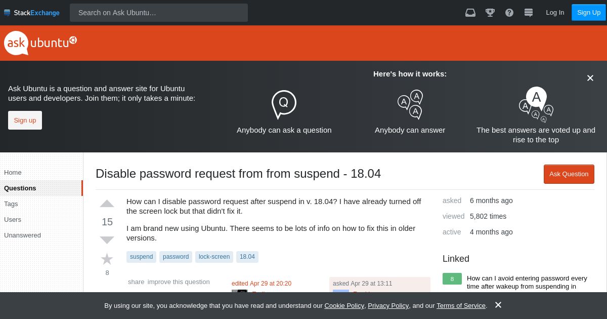Select Unanswered in the left sidebar
This screenshot has height=319, width=607.
pyautogui.click(x=22, y=235)
